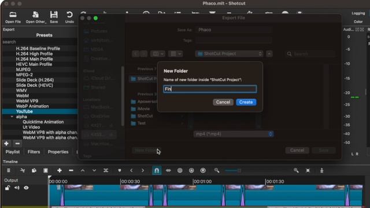The image size is (370, 208).
Task: Click the timeline Lift up-chevron icon
Action: 83,170
